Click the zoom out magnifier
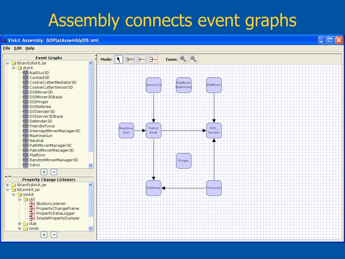Screen dimensions: 345x259 tap(193, 59)
